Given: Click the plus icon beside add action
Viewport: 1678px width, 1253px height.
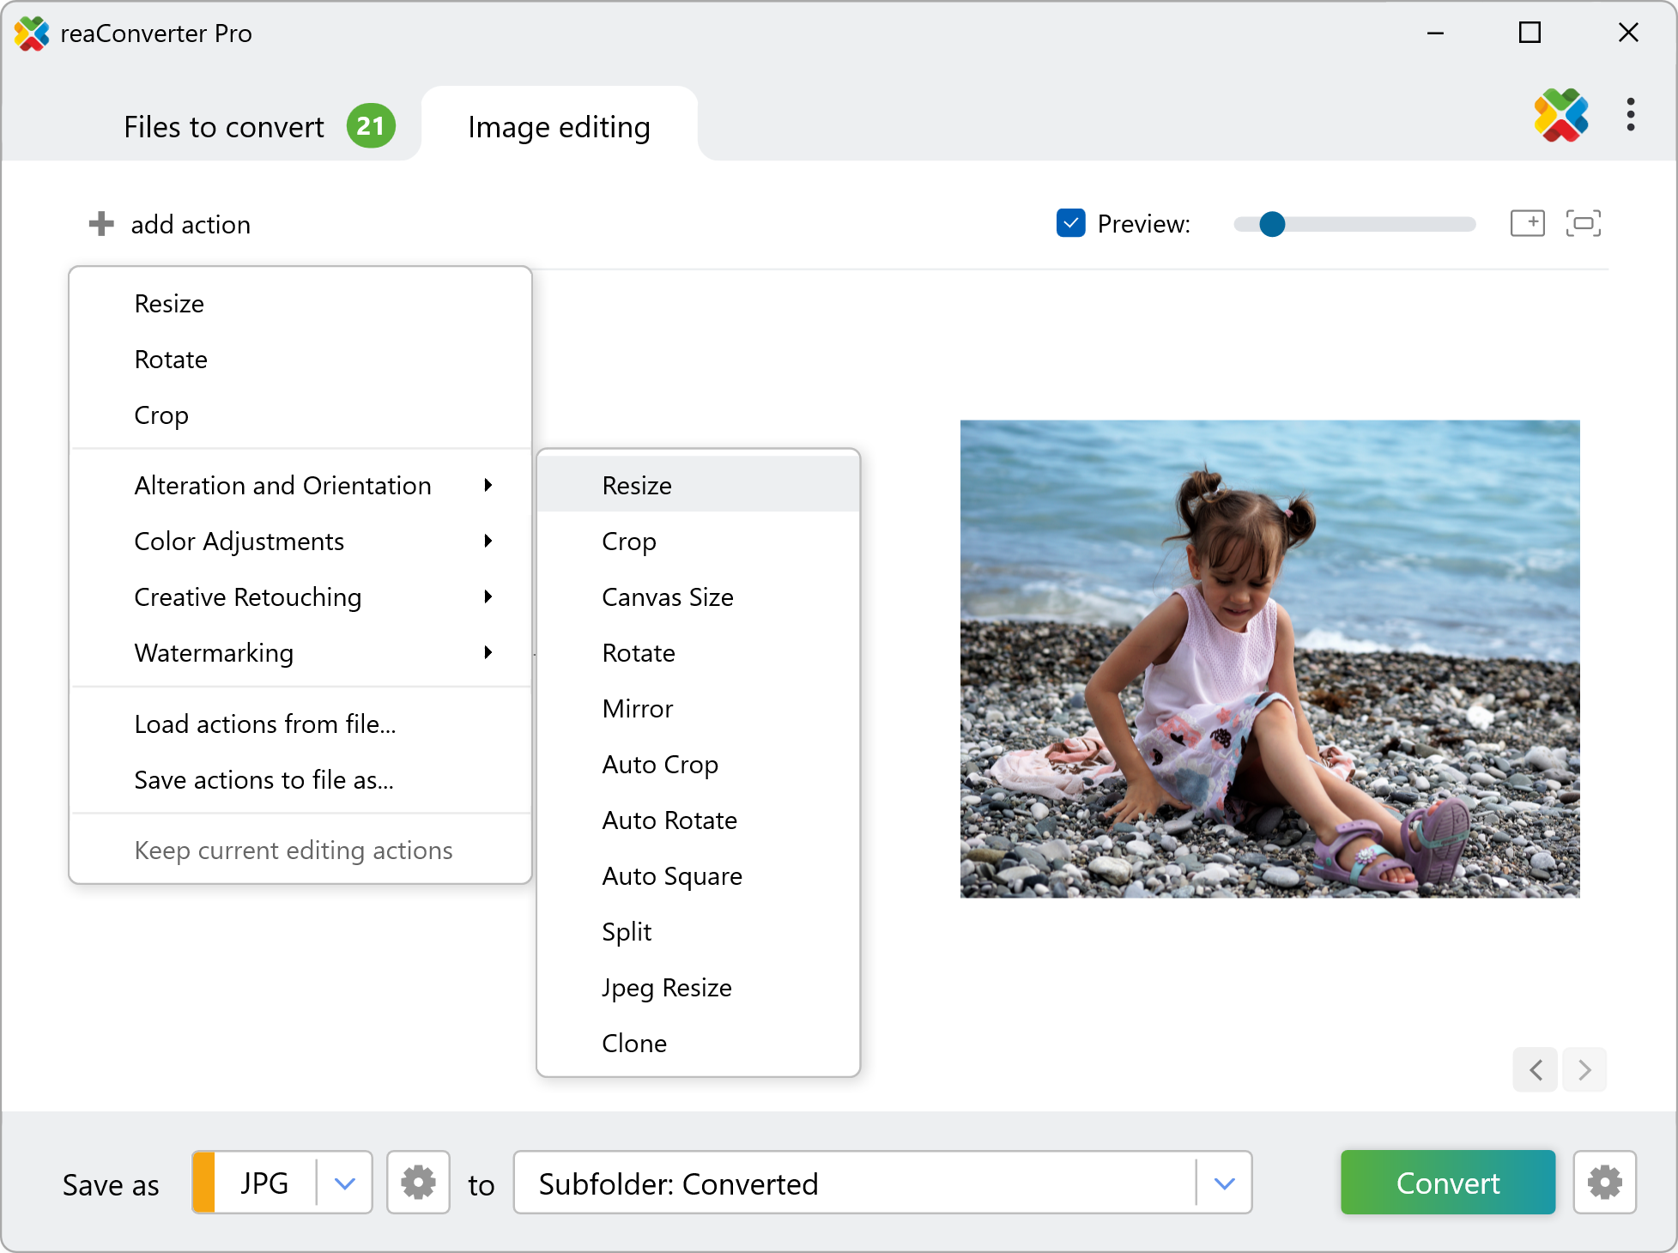Looking at the screenshot, I should pos(101,224).
